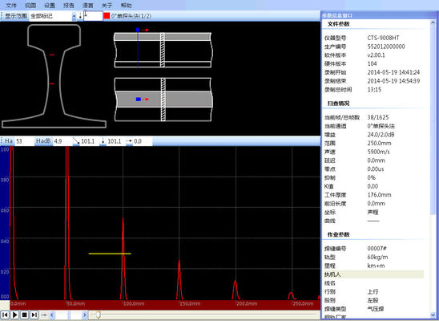The image size is (439, 321).
Task: Click the HadB label
Action: [x=43, y=141]
